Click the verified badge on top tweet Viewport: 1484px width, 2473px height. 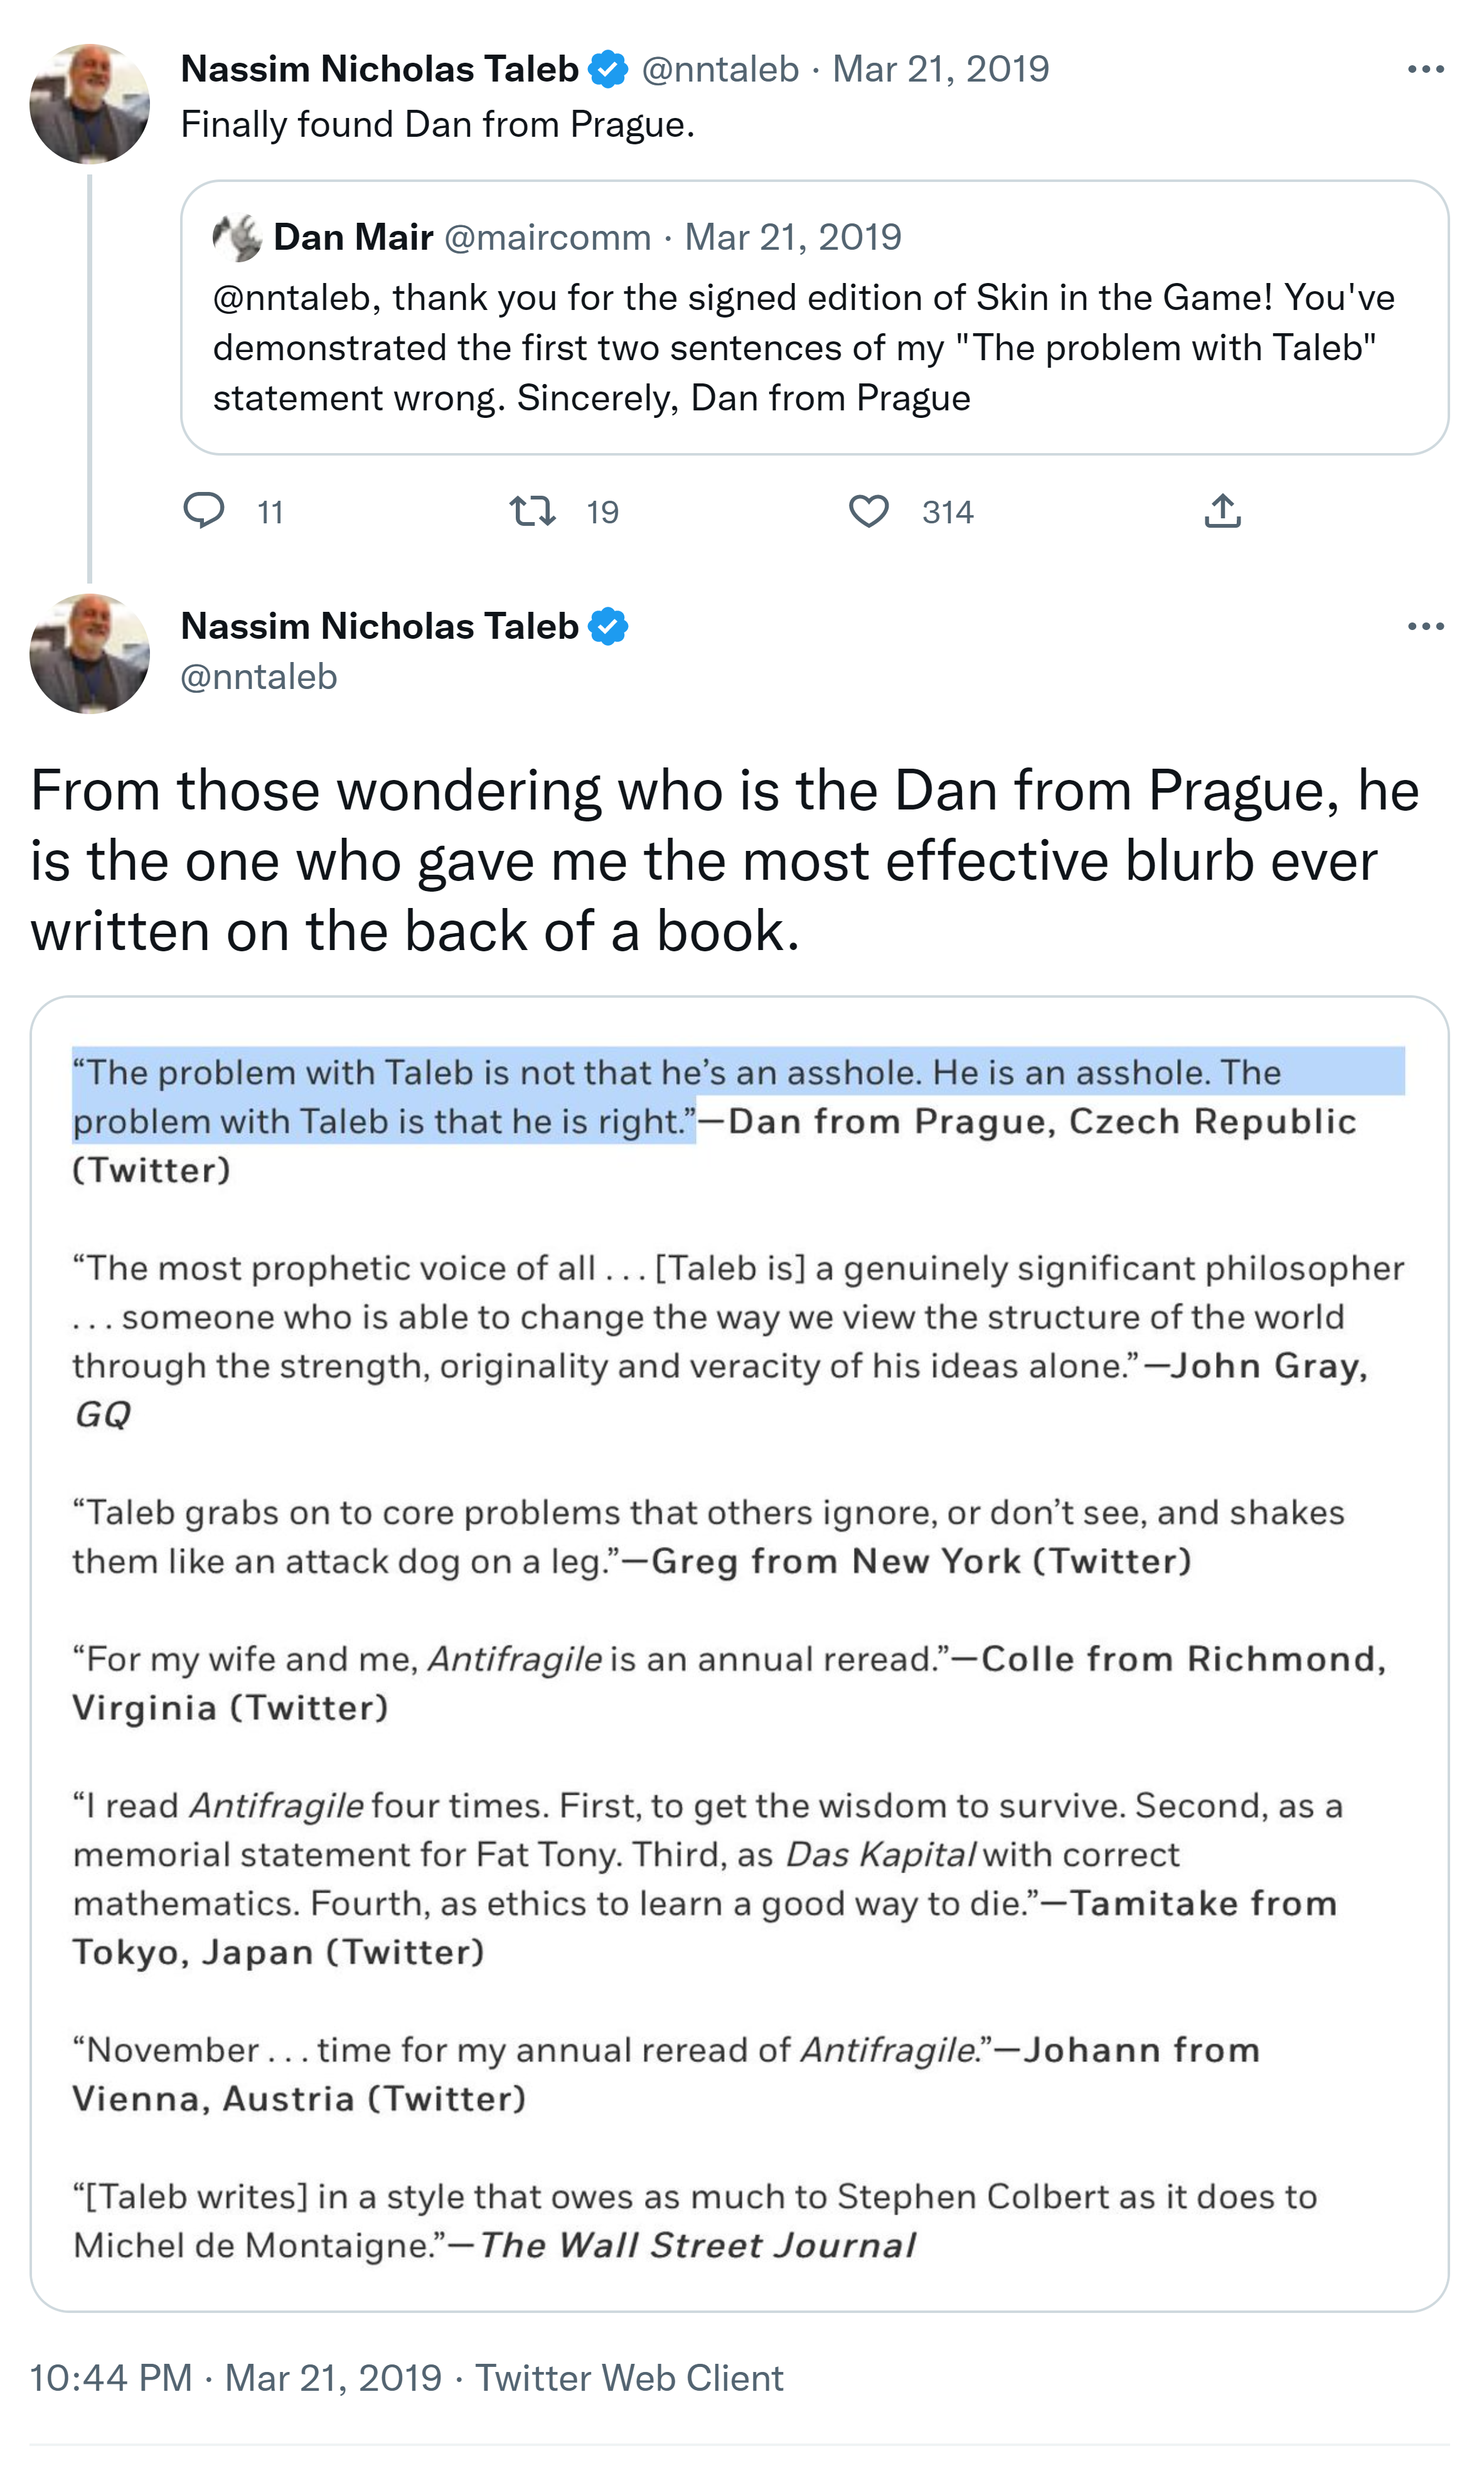[x=608, y=69]
